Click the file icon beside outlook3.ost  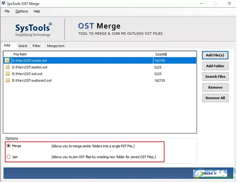[x=7, y=80]
